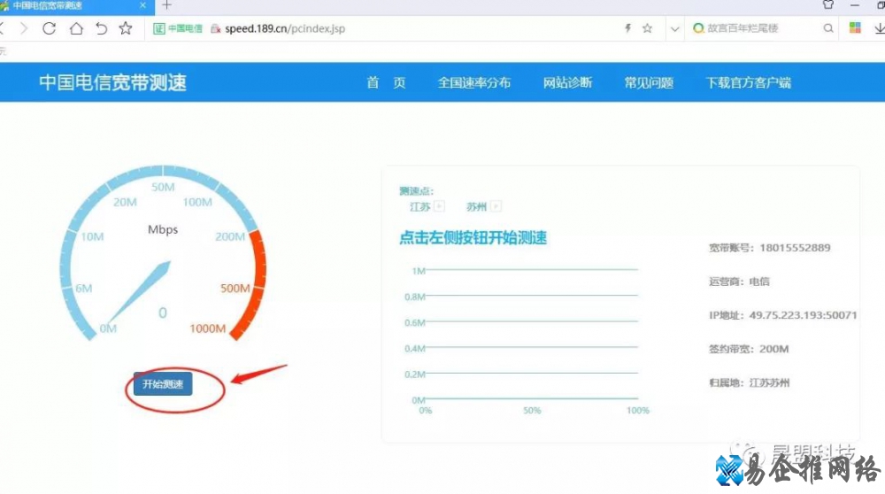Screen dimensions: 885x494
Task: Select the 中国电信宽带测速 browser tab
Action: (75, 5)
